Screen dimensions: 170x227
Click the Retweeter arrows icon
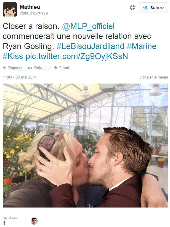(30, 68)
